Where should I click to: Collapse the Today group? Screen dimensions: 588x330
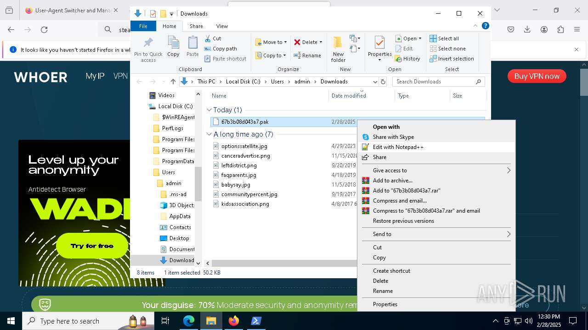(x=209, y=110)
